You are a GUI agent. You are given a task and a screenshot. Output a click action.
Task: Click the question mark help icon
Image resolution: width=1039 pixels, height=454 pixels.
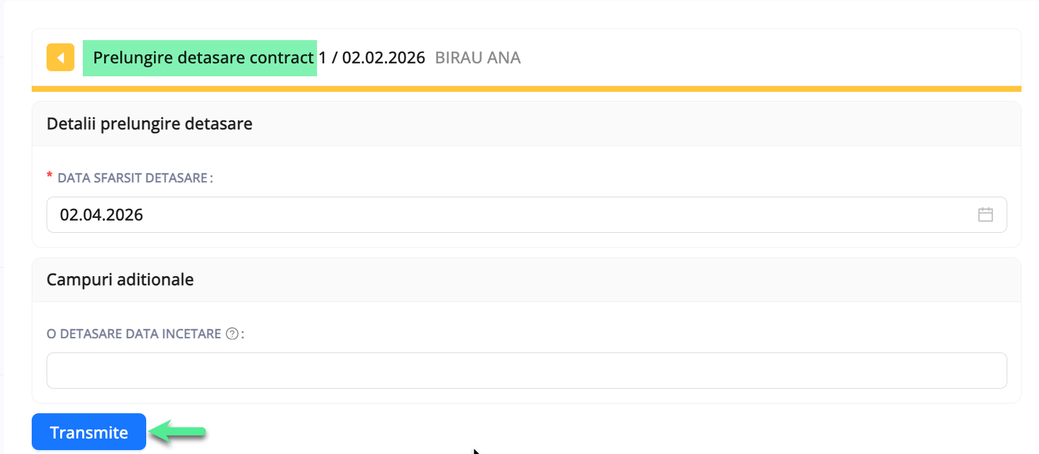(x=232, y=334)
